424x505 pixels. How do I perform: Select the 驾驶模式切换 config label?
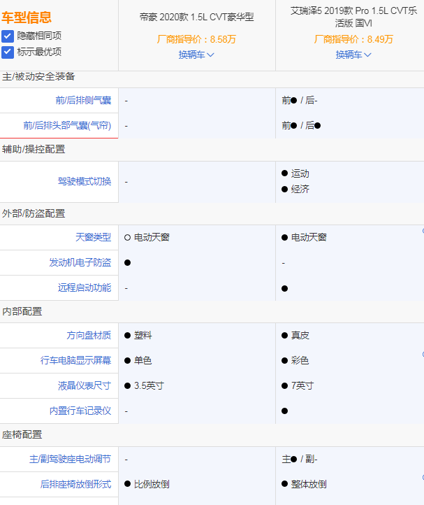pyautogui.click(x=85, y=182)
